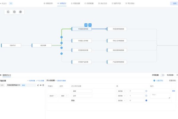Click the 其余 label in condition column
This screenshot has height=119, width=178.
click(x=73, y=101)
